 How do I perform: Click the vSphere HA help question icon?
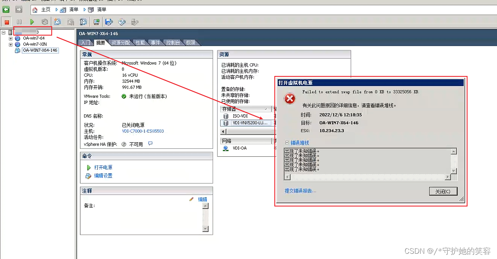(124, 144)
